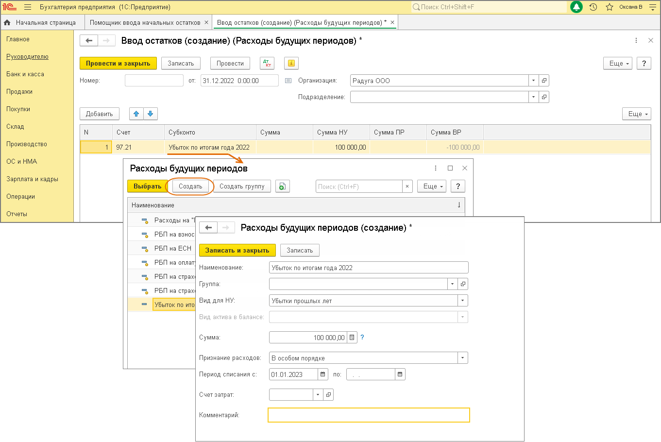661x442 pixels.
Task: Open Еще menu on the document toolbar
Action: pos(618,64)
